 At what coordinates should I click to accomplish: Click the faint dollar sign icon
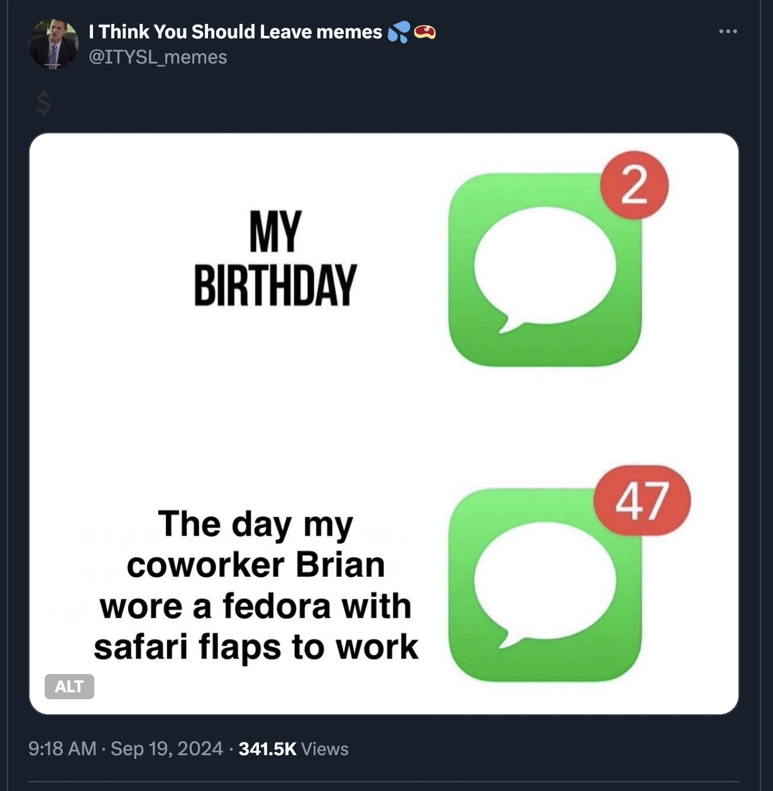(x=43, y=102)
